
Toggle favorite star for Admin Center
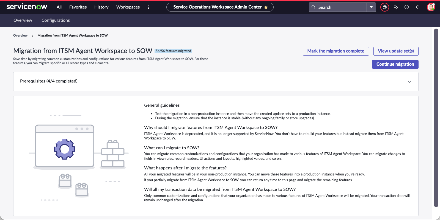[266, 7]
